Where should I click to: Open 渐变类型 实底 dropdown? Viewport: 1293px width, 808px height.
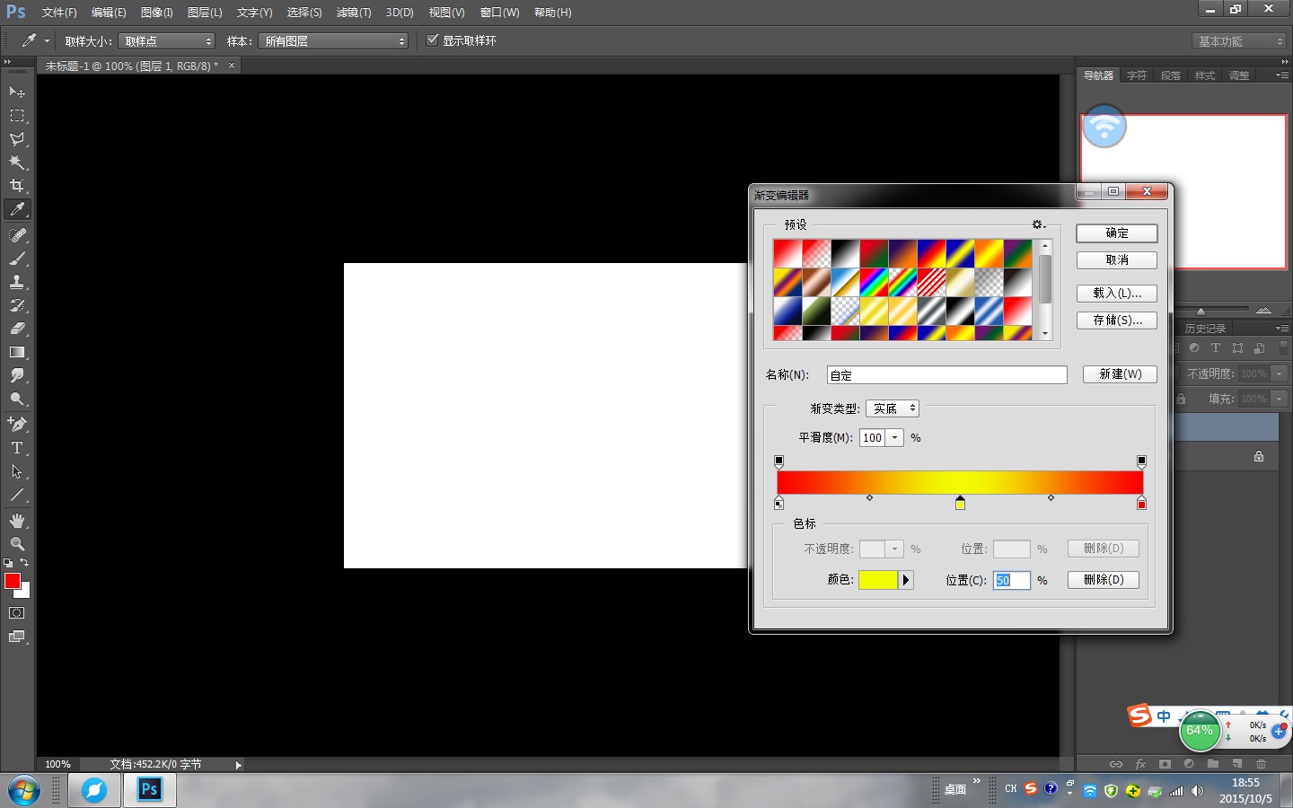tap(893, 408)
